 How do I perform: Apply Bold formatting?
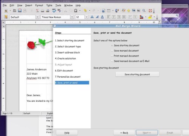[92, 17]
